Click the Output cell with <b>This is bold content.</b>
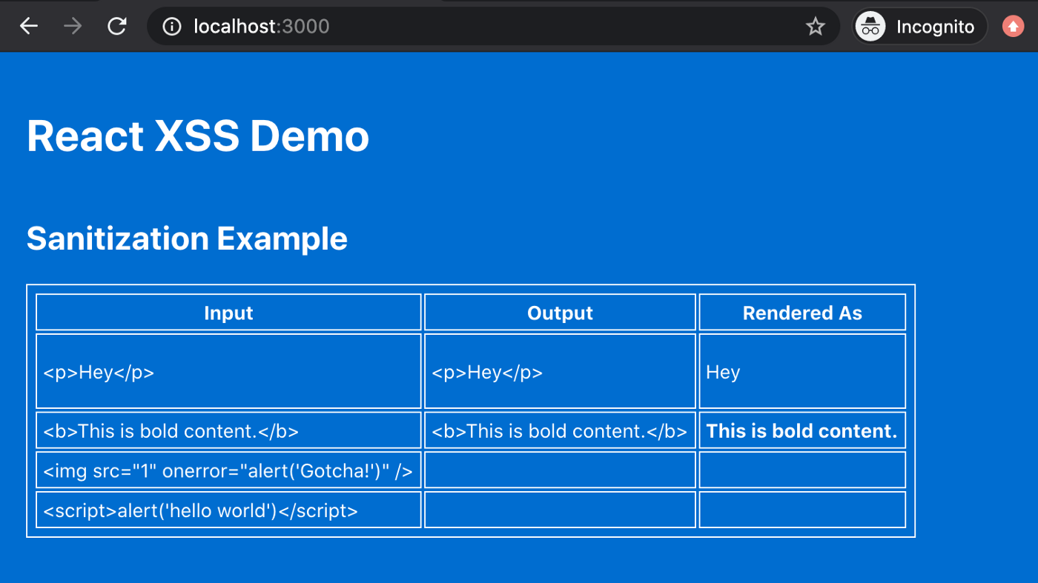Viewport: 1038px width, 583px height. pyautogui.click(x=560, y=430)
